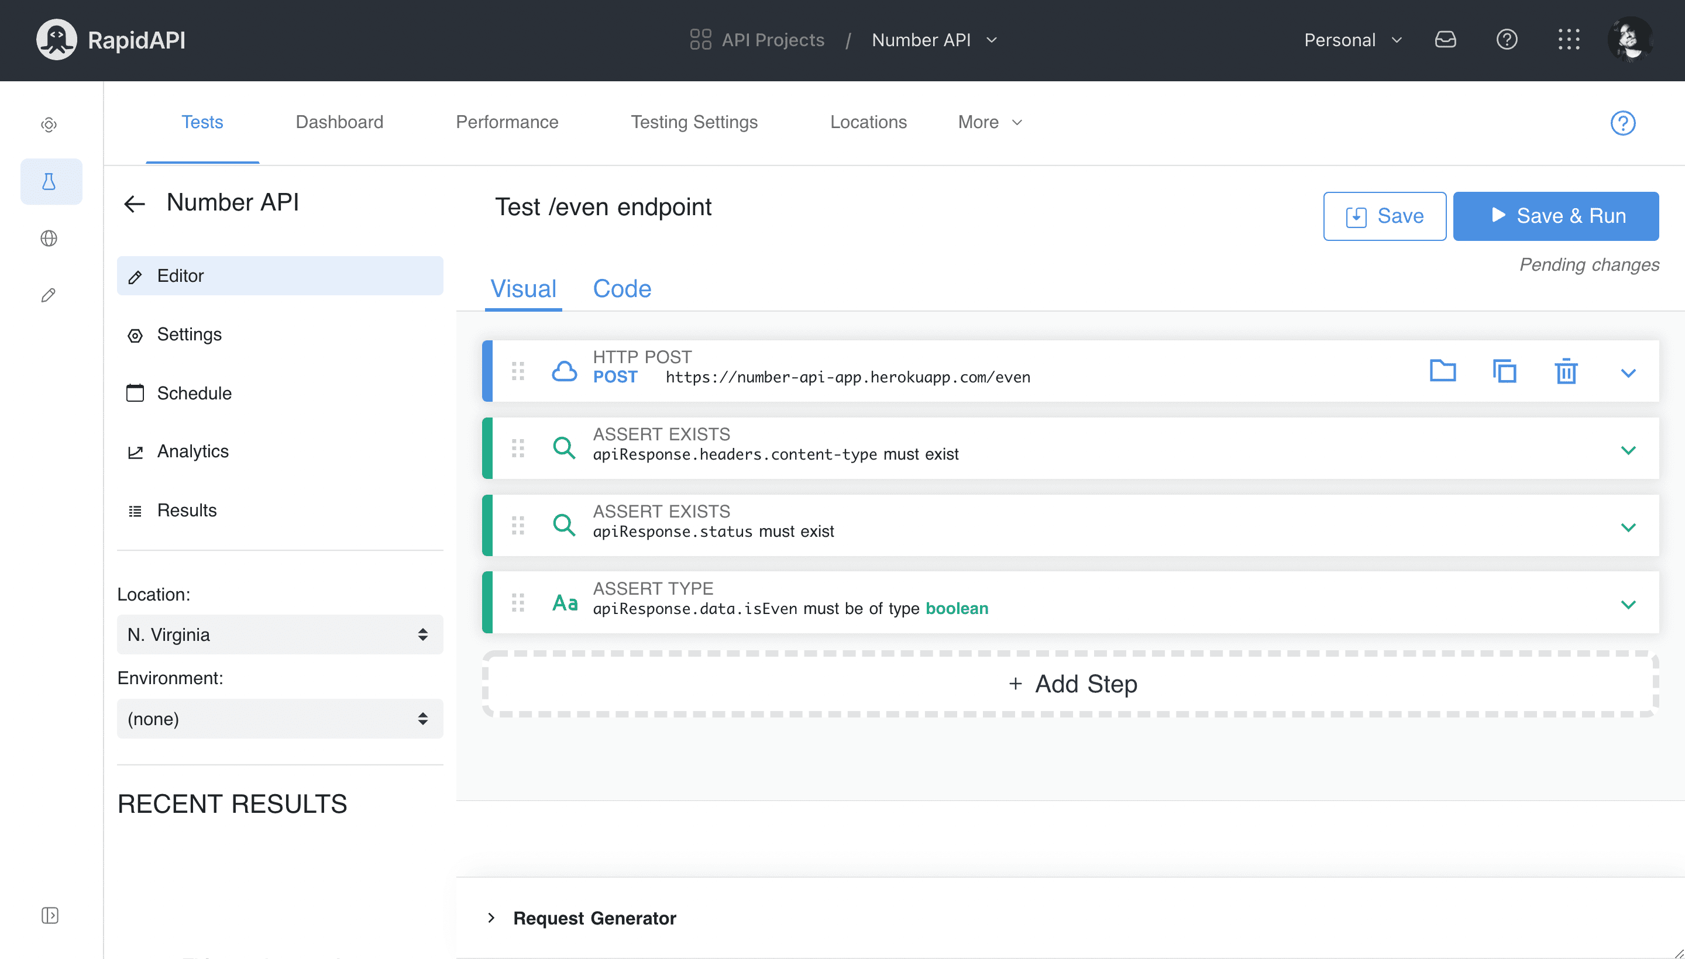1685x959 pixels.
Task: Select the hub target icon in sidebar
Action: (49, 125)
